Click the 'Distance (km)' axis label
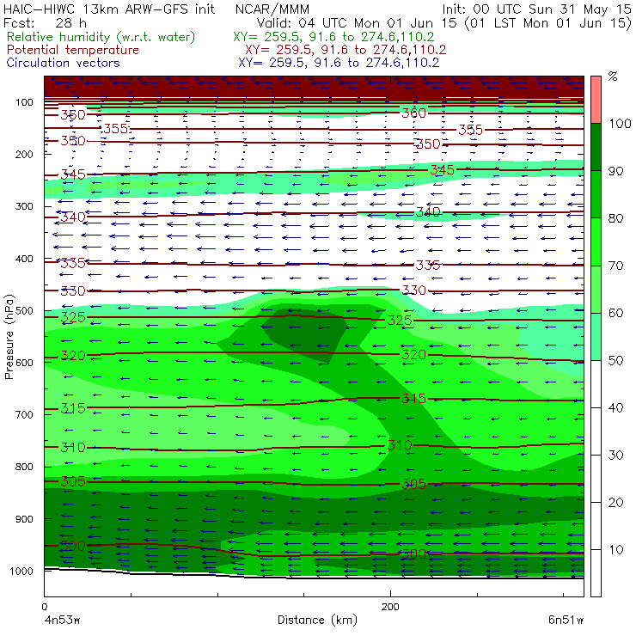This screenshot has height=636, width=636. point(317,620)
